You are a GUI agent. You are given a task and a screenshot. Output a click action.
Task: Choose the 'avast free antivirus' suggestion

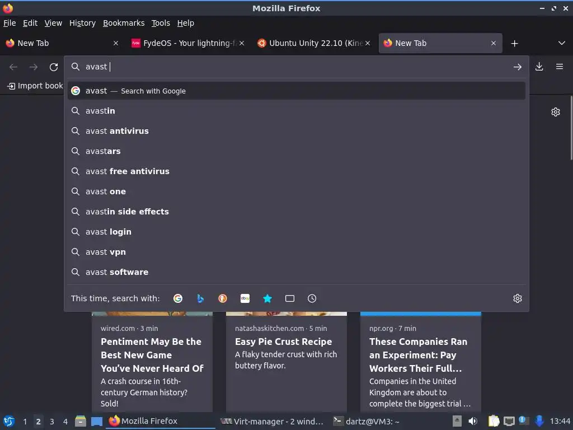click(297, 171)
